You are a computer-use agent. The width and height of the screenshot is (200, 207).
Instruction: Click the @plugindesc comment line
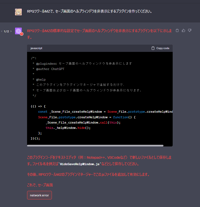point(82,64)
